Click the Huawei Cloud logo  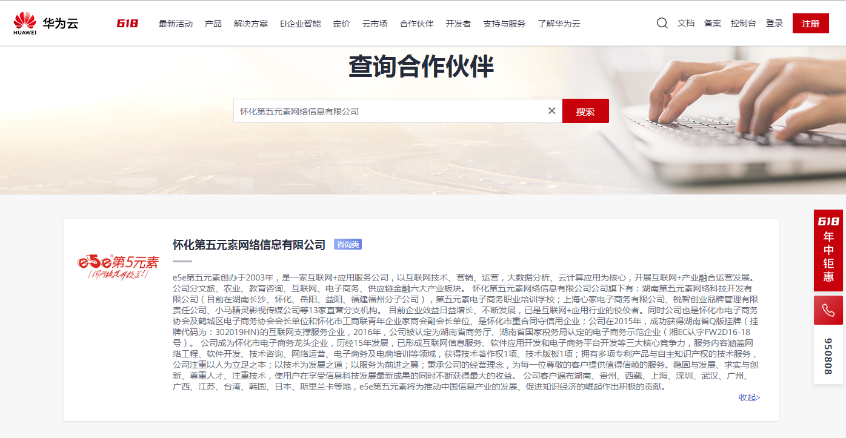[x=46, y=24]
